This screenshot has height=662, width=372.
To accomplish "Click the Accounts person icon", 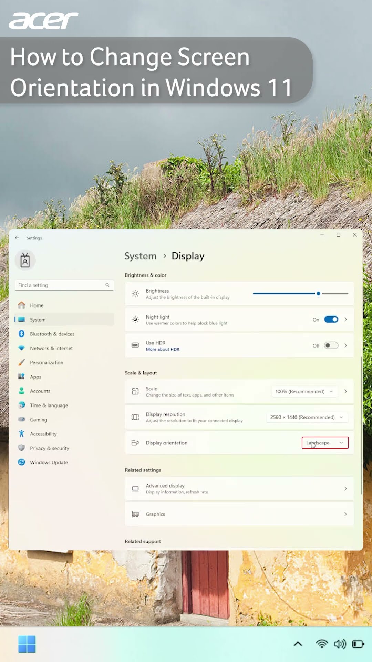I will (21, 391).
